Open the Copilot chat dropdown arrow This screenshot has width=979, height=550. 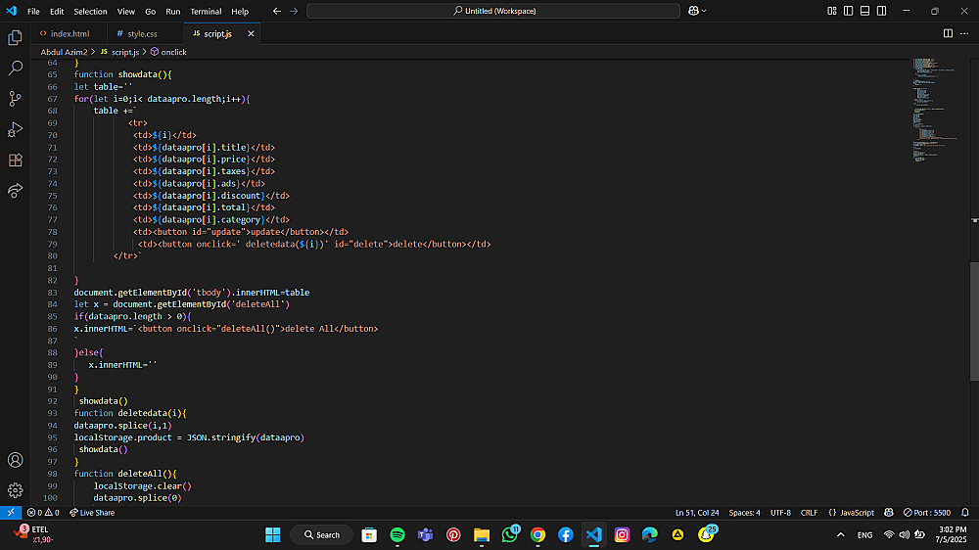point(705,11)
